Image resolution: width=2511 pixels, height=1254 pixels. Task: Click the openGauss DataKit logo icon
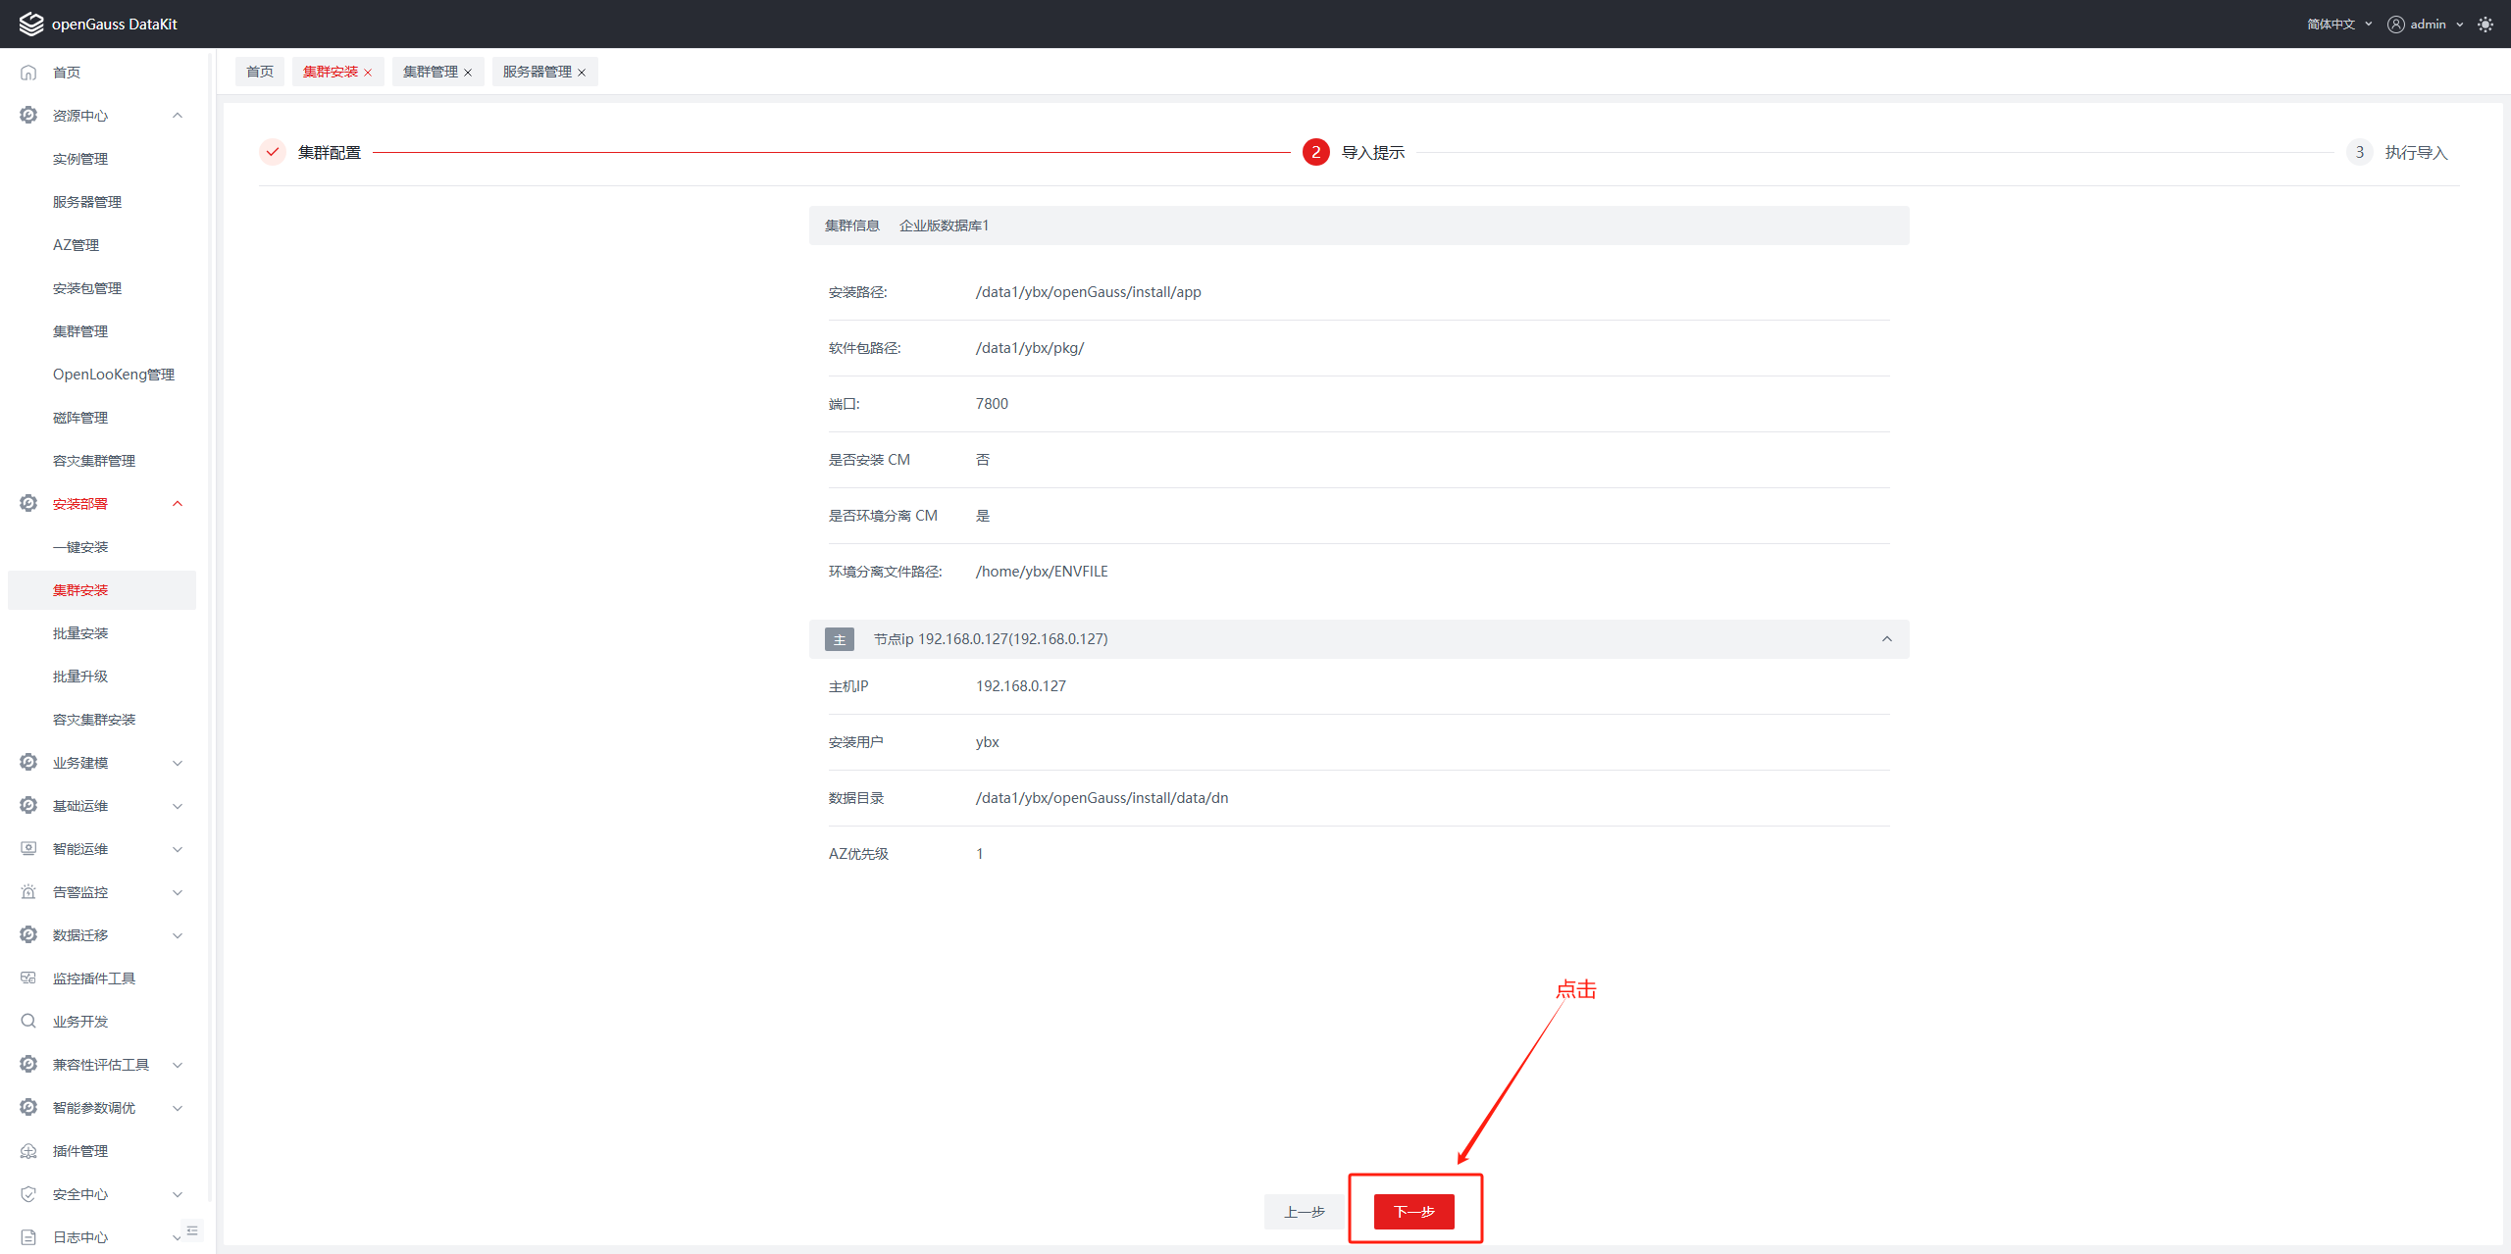pos(31,24)
